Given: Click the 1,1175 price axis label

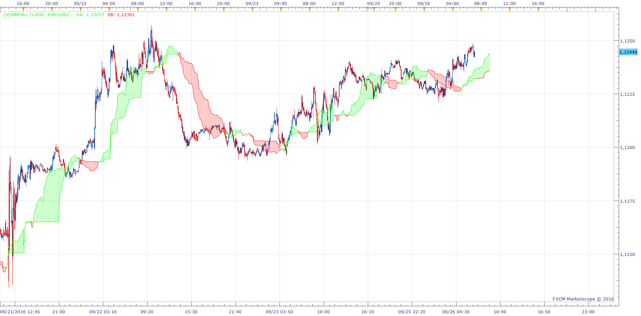Looking at the screenshot, I should [628, 201].
